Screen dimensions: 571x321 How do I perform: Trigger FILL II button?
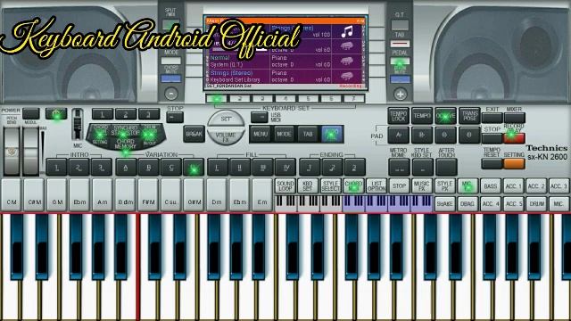(x=240, y=168)
